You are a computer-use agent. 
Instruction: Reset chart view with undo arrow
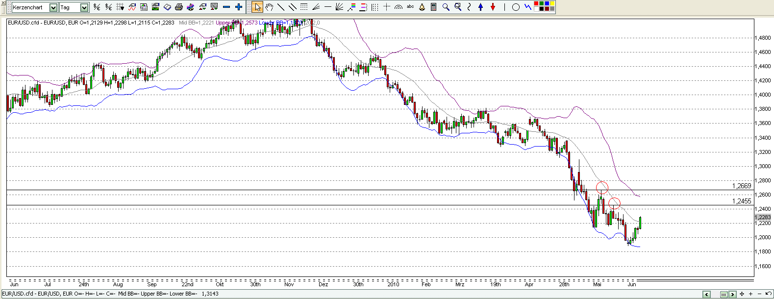768,294
